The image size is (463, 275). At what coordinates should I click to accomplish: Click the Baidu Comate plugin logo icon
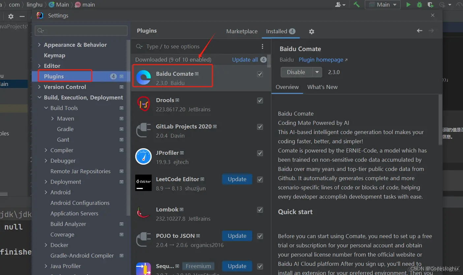[x=143, y=78]
